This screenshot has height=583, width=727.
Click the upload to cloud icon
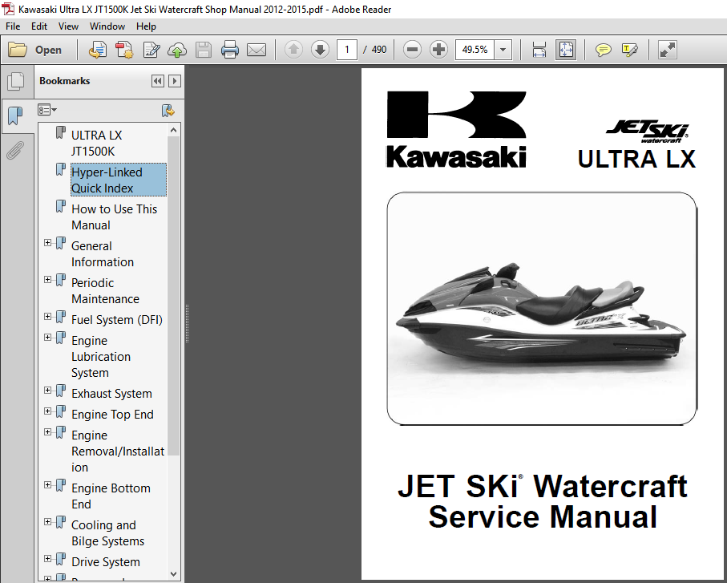coord(176,50)
